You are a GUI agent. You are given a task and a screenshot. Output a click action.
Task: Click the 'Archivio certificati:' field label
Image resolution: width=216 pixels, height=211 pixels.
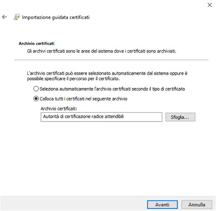click(59, 108)
